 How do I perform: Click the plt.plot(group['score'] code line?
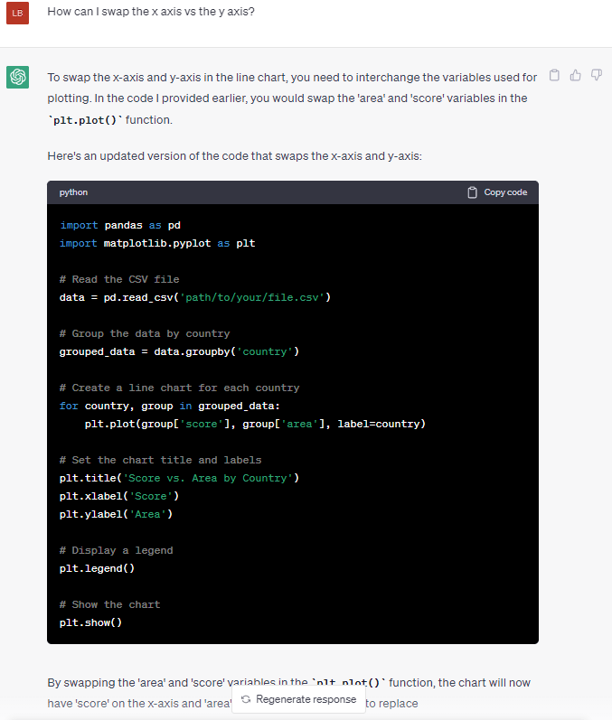254,424
